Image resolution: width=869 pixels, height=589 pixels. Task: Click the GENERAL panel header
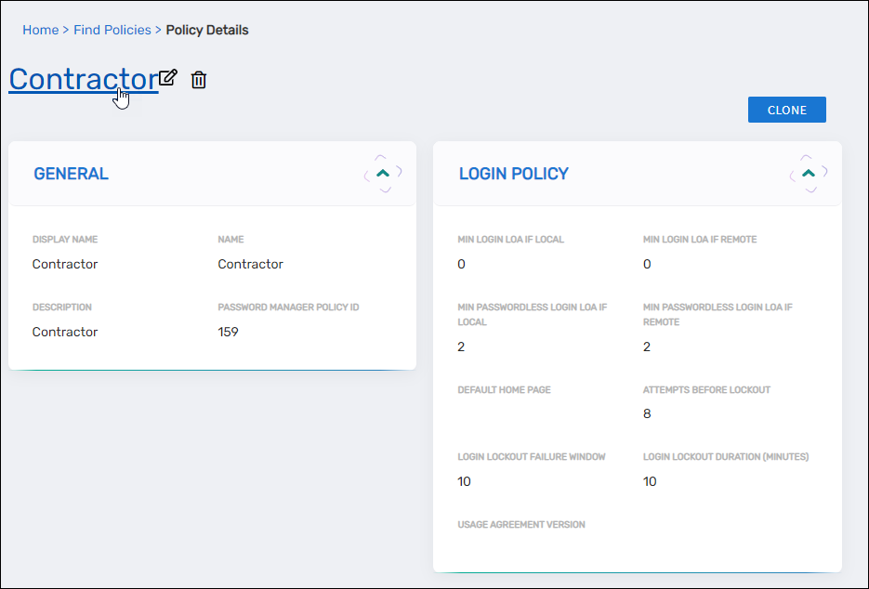point(71,174)
